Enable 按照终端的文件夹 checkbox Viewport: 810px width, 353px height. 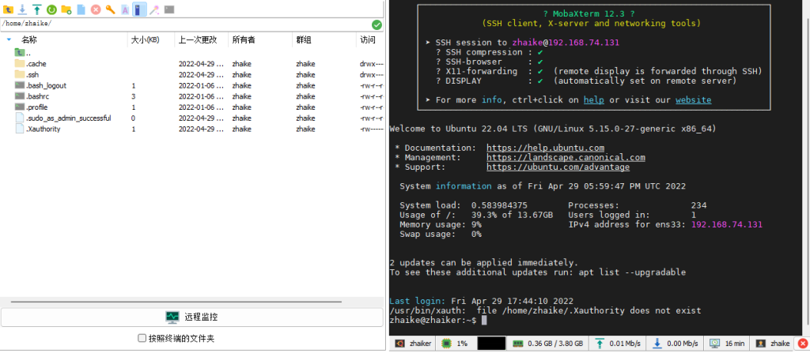click(142, 339)
